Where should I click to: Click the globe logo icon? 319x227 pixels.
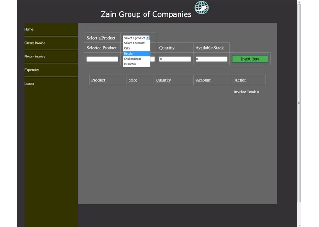[201, 7]
